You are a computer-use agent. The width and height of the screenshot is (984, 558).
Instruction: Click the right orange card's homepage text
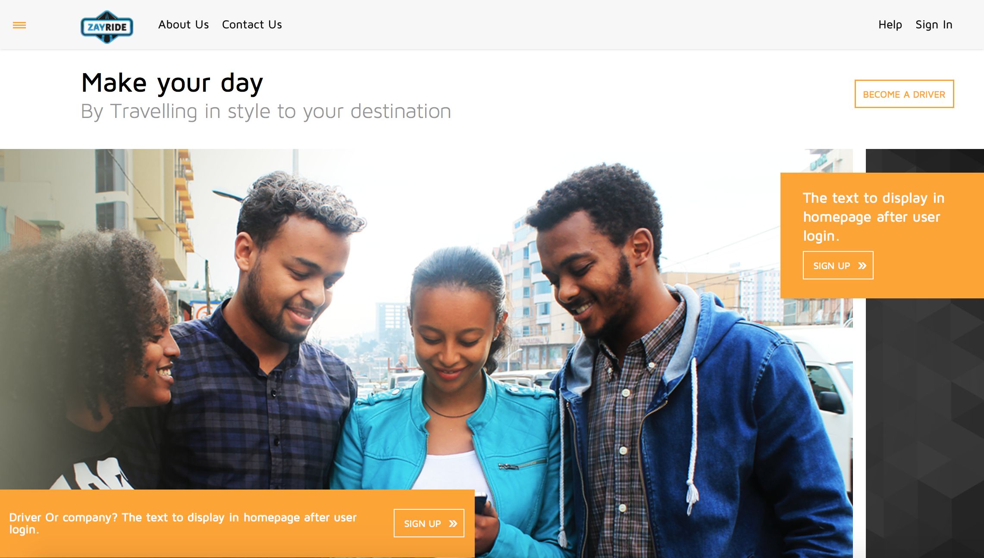(874, 217)
